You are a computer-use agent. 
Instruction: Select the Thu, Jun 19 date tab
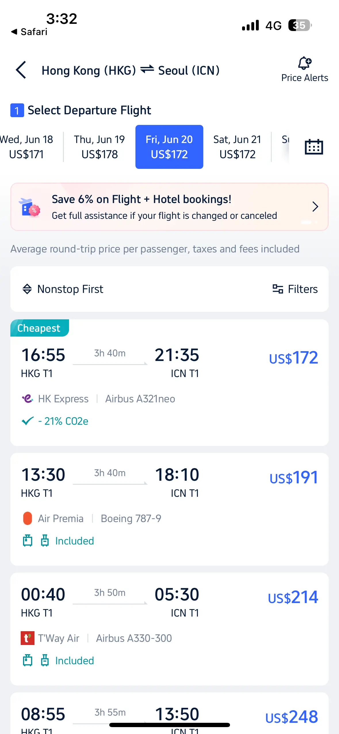click(99, 147)
